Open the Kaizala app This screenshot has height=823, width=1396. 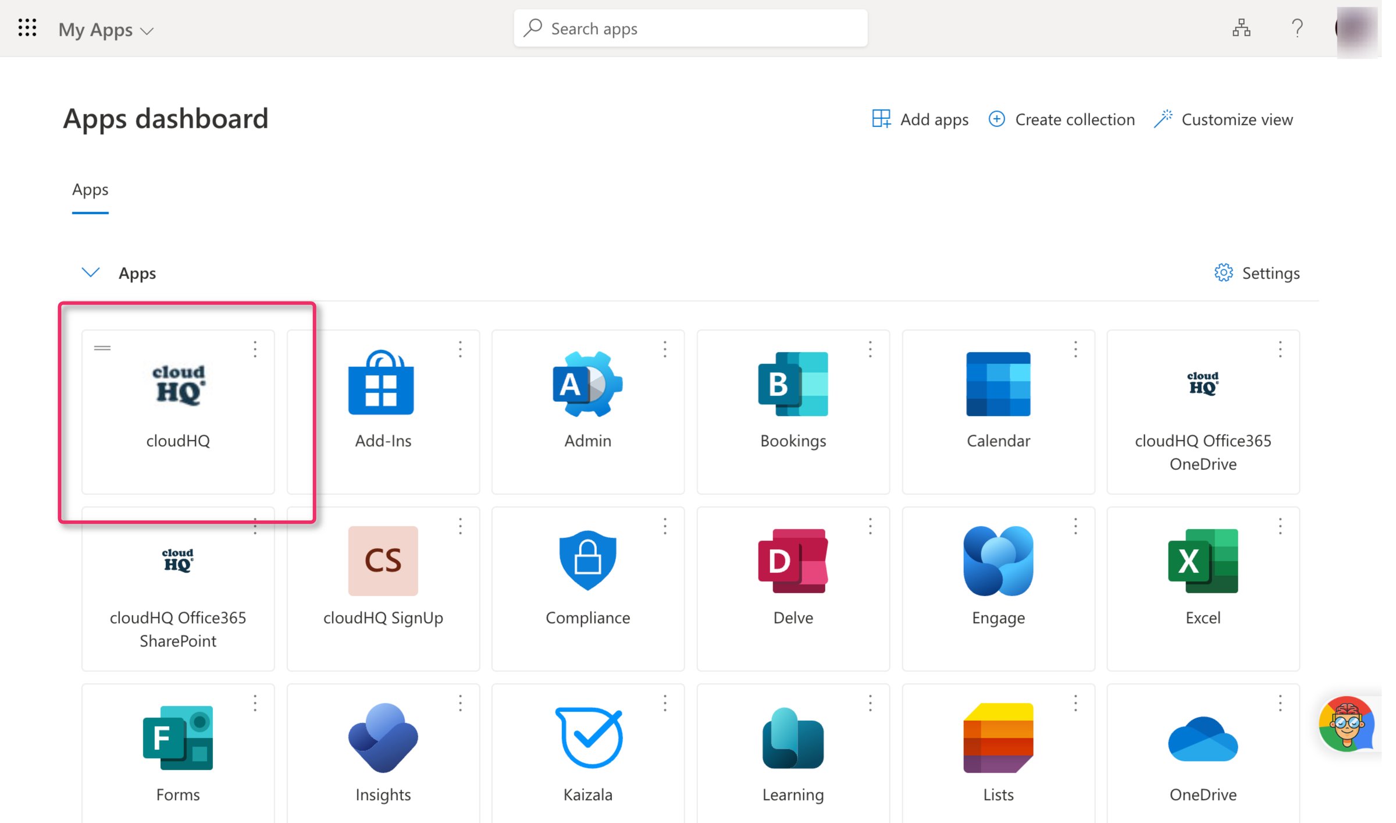tap(588, 754)
